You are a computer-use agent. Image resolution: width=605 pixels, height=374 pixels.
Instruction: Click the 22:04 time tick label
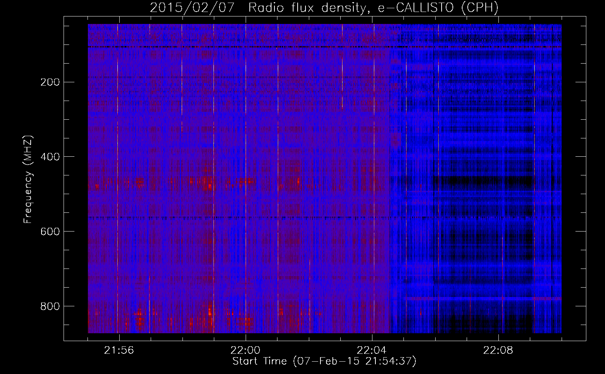(x=372, y=350)
